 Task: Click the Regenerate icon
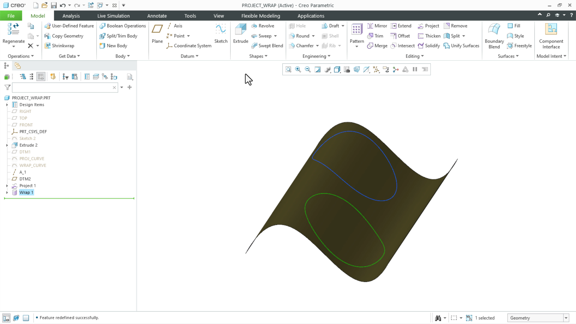pyautogui.click(x=13, y=29)
